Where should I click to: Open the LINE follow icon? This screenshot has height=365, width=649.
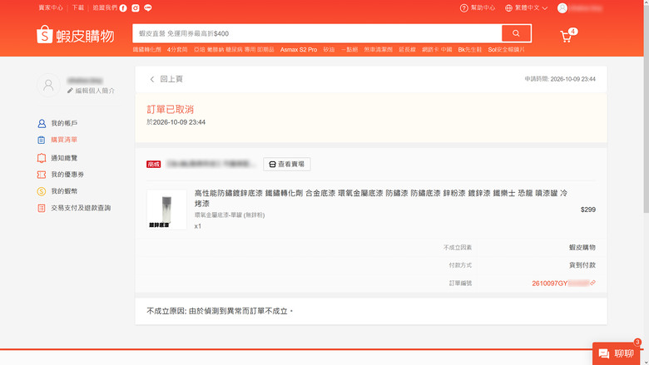click(148, 8)
